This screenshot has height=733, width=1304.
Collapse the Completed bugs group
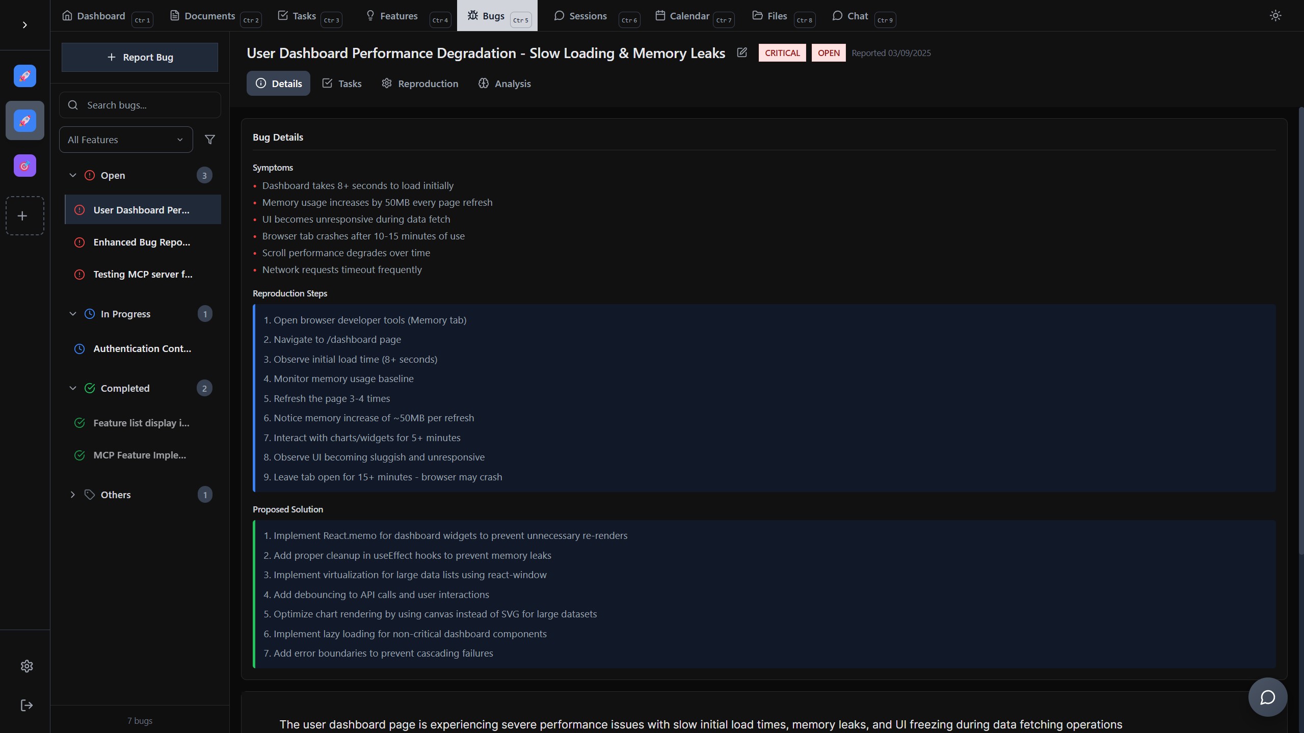(73, 388)
